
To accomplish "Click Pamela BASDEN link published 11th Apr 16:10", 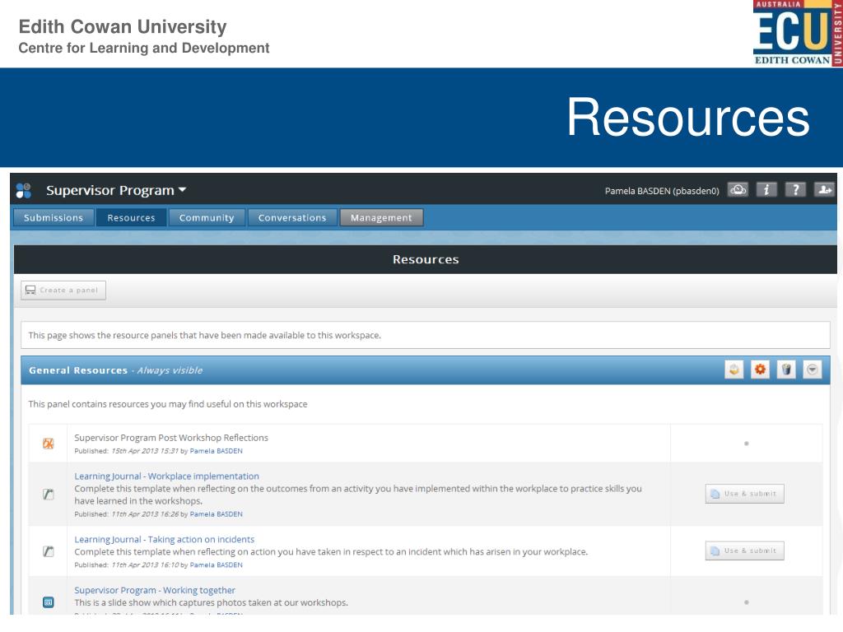I will (x=217, y=565).
